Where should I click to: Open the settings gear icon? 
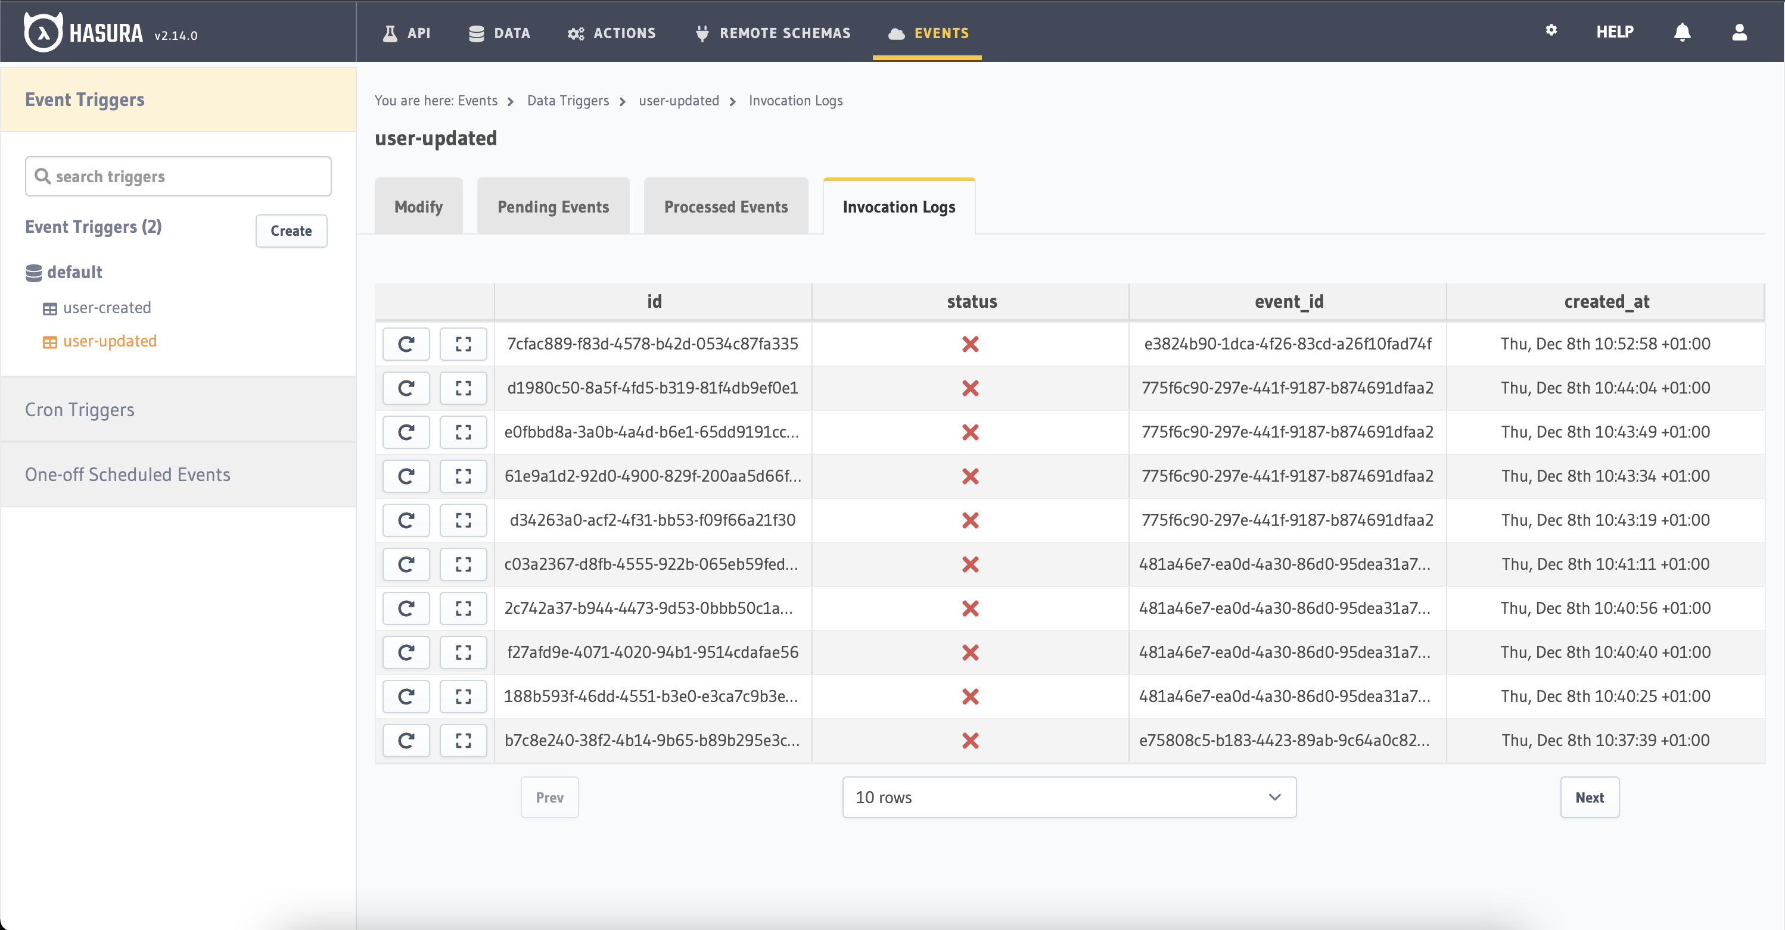1551,31
